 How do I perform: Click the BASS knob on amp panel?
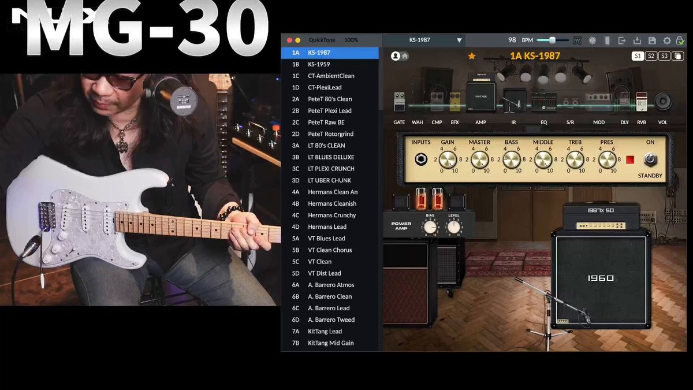(511, 159)
